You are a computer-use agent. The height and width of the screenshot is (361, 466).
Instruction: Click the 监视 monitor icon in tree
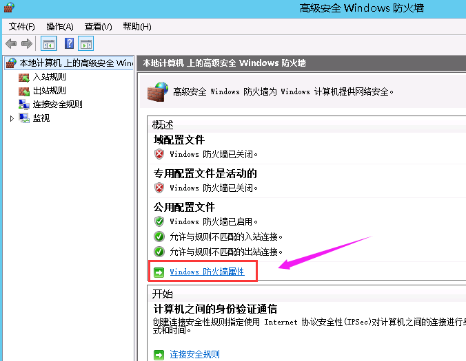pyautogui.click(x=24, y=118)
